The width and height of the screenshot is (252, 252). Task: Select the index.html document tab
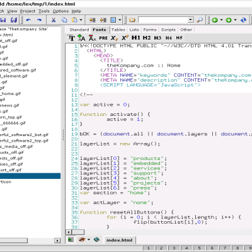click(x=119, y=240)
